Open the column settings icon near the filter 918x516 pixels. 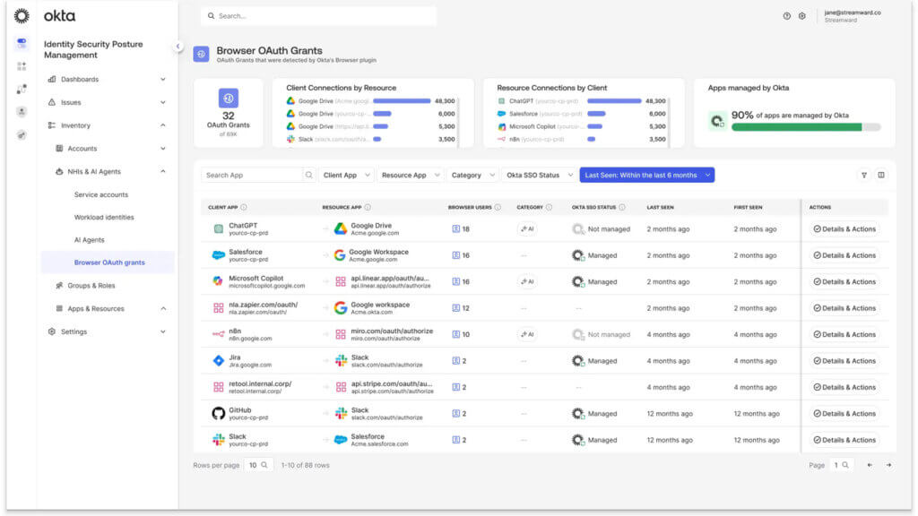coord(883,175)
